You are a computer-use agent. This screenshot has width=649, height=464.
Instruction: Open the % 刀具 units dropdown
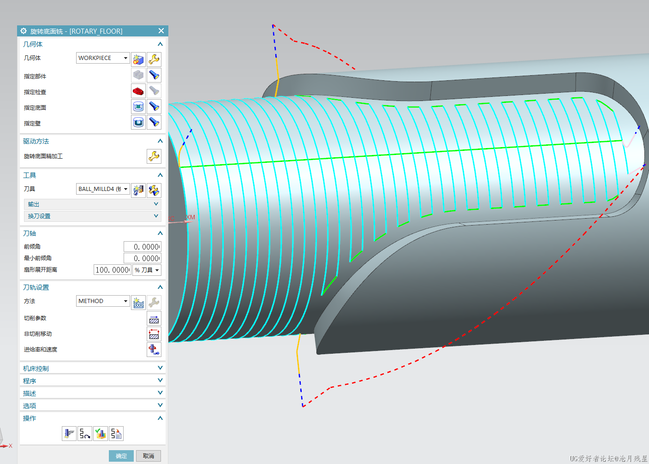[147, 270]
